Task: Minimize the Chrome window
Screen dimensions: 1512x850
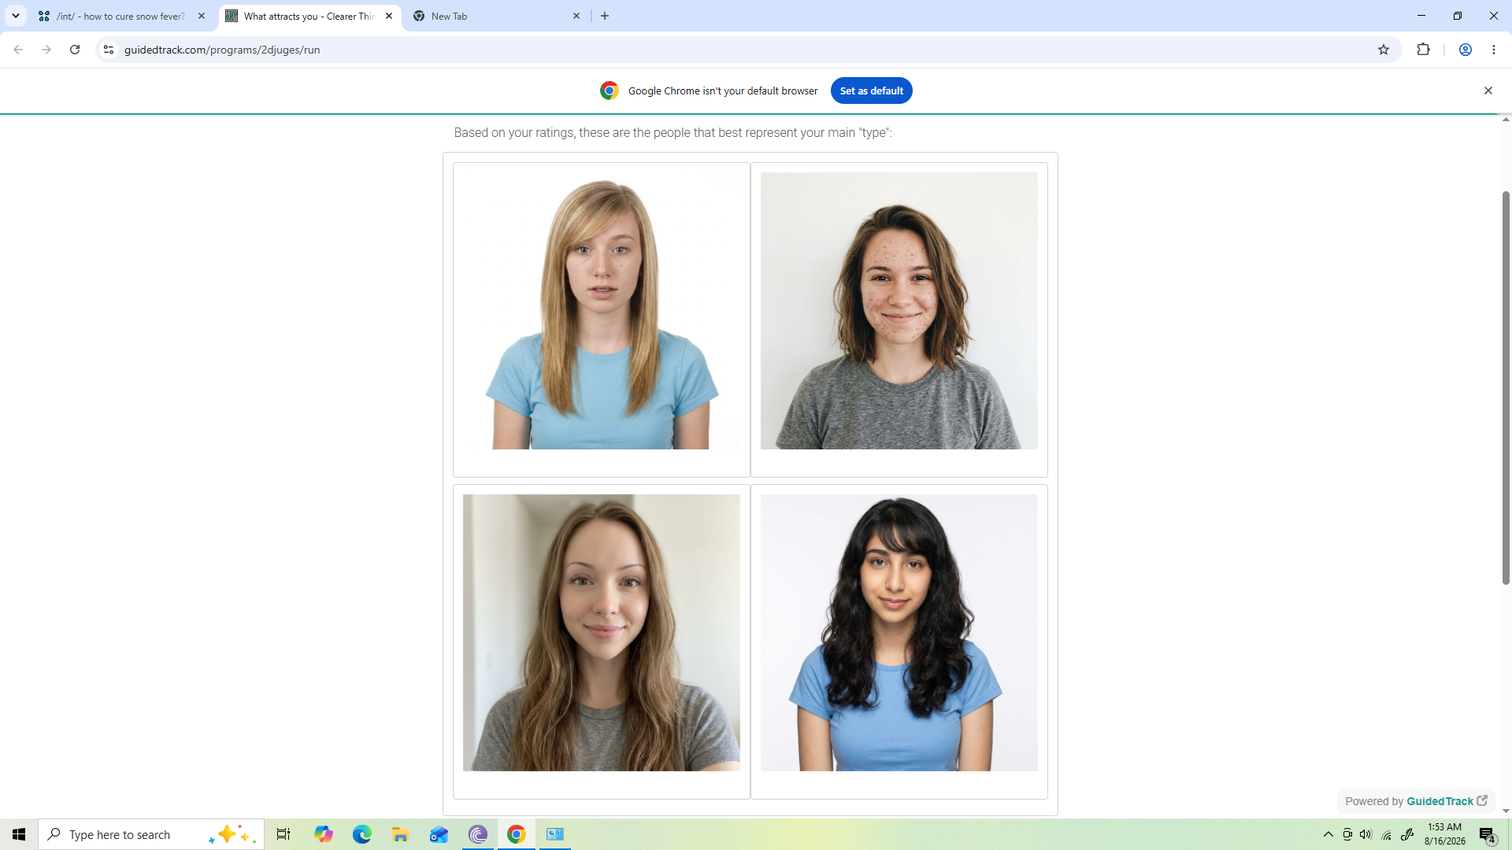Action: (x=1421, y=16)
